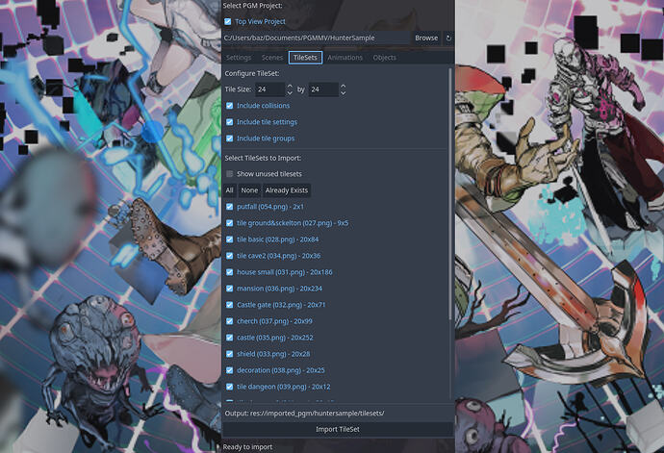Uncheck mansion (036.png) tileset

coord(230,289)
